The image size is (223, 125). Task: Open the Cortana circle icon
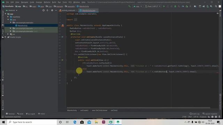pos(60,122)
